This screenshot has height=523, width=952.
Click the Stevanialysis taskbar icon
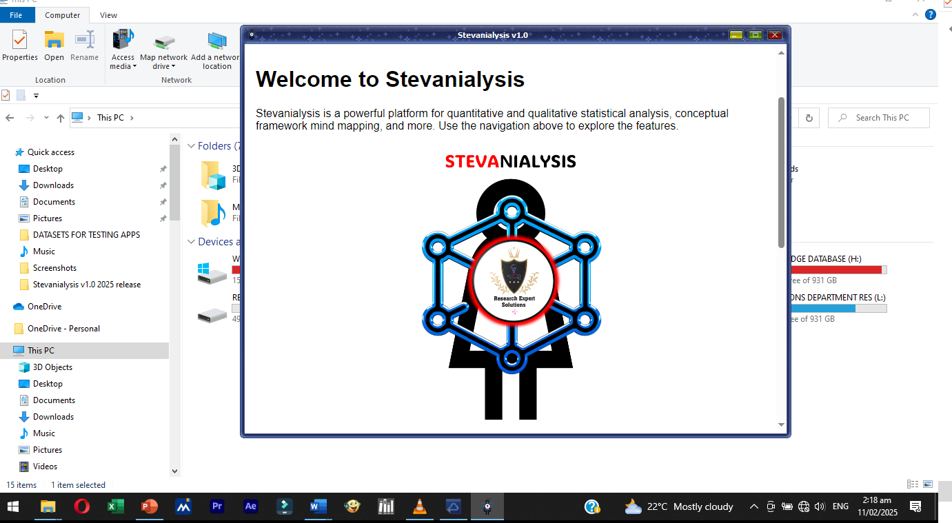487,506
